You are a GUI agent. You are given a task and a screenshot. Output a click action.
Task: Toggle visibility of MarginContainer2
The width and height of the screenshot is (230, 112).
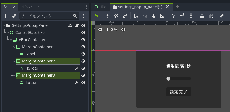click(83, 61)
